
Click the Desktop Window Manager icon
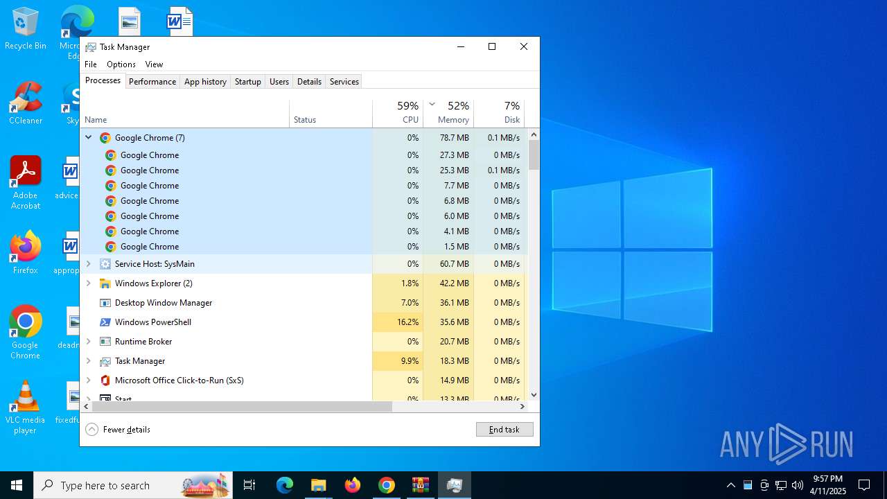105,303
